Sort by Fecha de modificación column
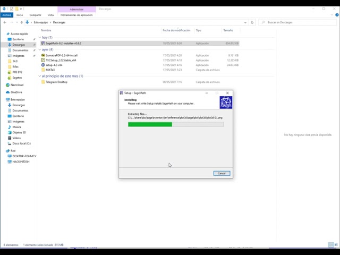This screenshot has height=255, width=340. [x=176, y=30]
